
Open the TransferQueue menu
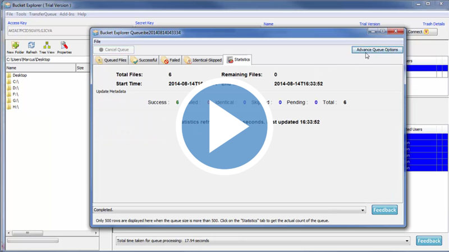pyautogui.click(x=43, y=13)
